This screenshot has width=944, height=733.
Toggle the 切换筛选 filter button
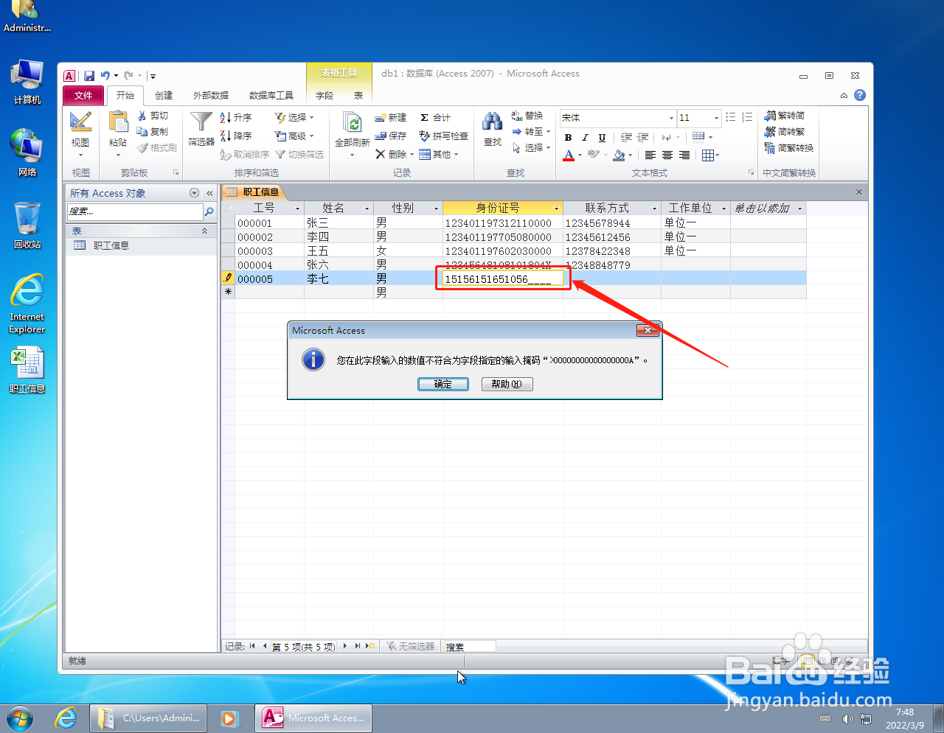[x=299, y=155]
